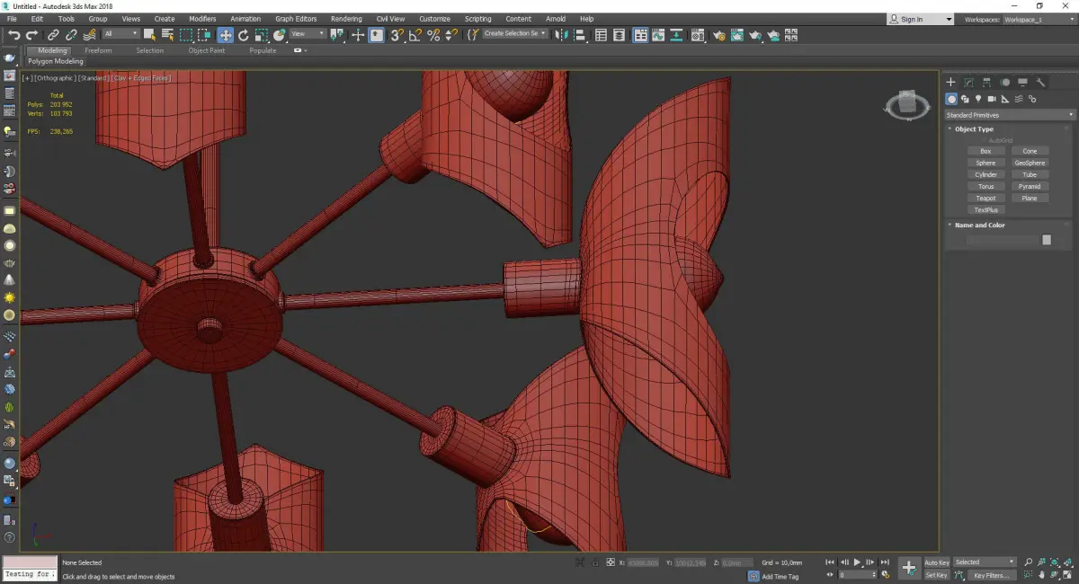The image size is (1079, 584).
Task: Click the Sphere primitive button
Action: point(985,163)
